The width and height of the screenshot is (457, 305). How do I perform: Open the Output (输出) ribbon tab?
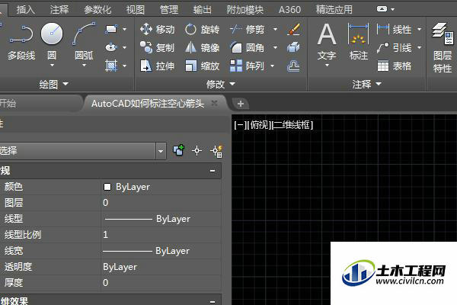pyautogui.click(x=203, y=10)
